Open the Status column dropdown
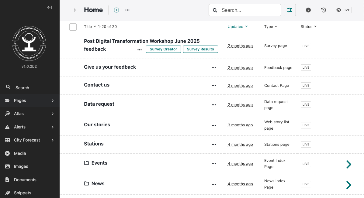The height and width of the screenshot is (198, 364). (309, 26)
